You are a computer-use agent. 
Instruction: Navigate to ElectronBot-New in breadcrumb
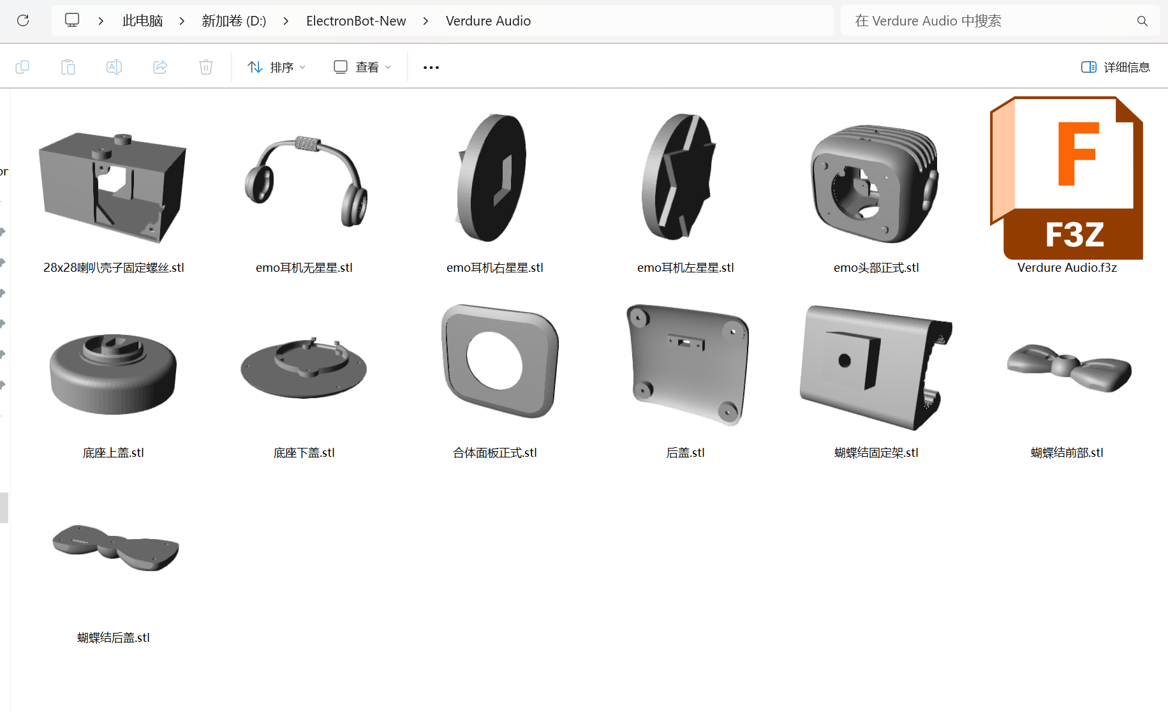[356, 21]
